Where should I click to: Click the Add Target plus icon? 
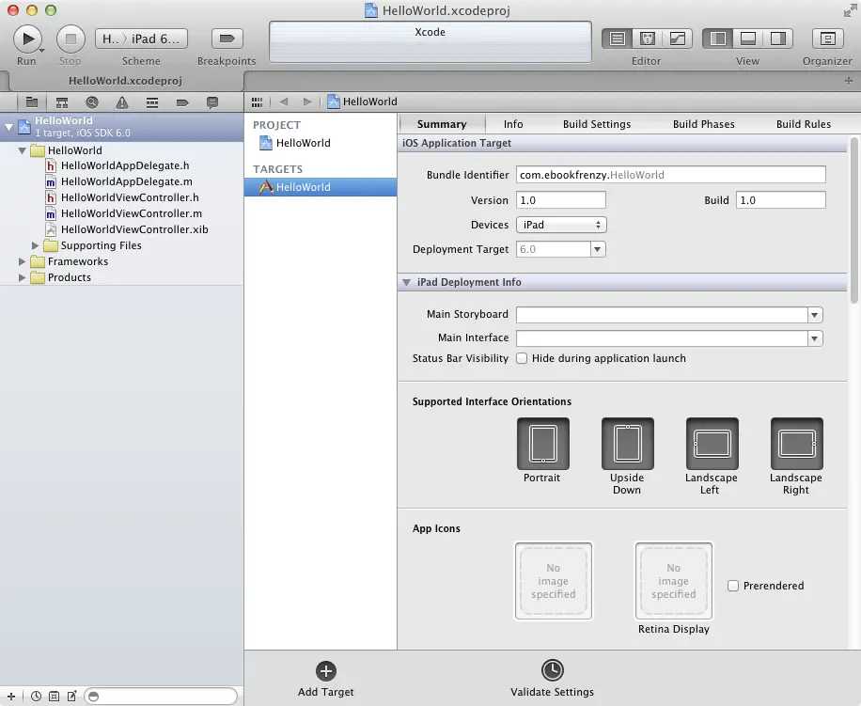pyautogui.click(x=326, y=670)
